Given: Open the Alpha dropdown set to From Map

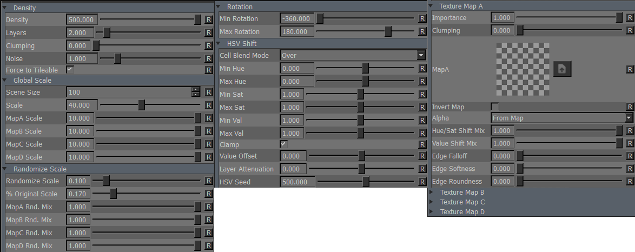Looking at the screenshot, I should coord(561,118).
